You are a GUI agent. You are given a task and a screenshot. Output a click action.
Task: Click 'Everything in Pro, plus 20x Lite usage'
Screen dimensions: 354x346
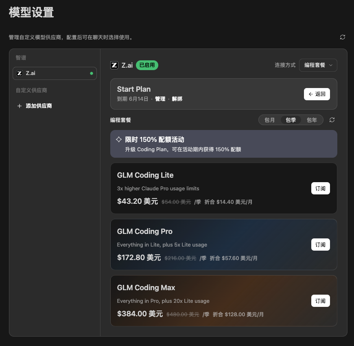pyautogui.click(x=163, y=301)
